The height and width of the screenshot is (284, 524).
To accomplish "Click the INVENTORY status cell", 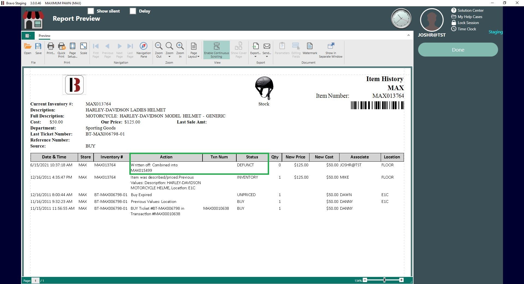I will point(248,177).
